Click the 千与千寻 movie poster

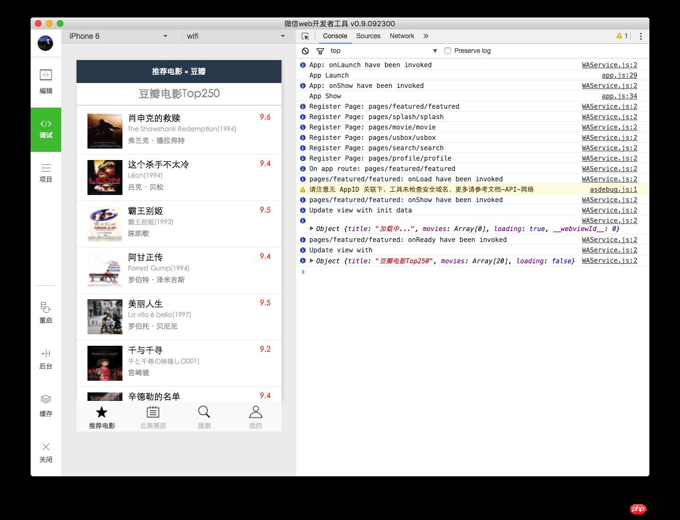click(x=105, y=363)
